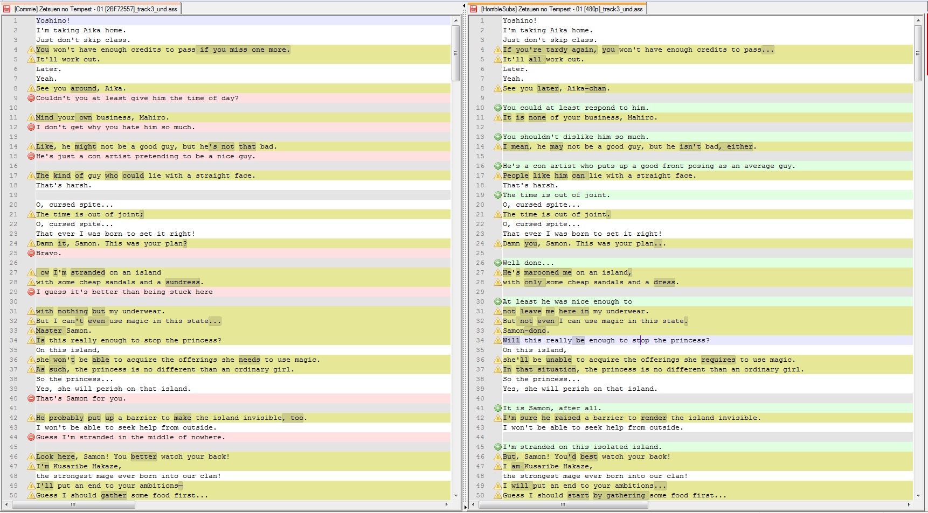928x513 pixels.
Task: Click the added icon beside 'You shouldn't dislike him'
Action: (x=498, y=137)
